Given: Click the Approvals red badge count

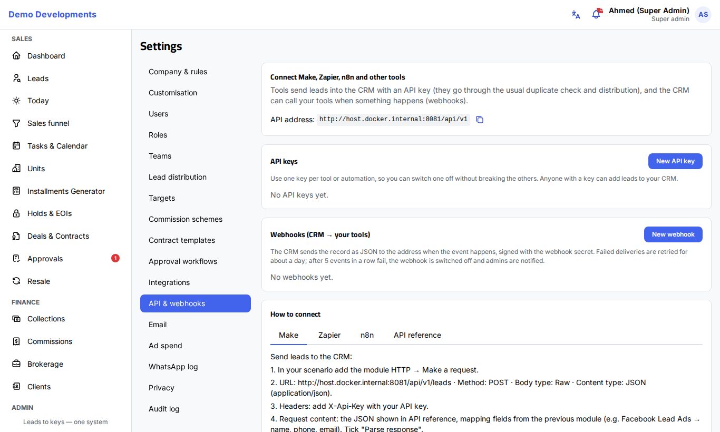Looking at the screenshot, I should tap(115, 258).
